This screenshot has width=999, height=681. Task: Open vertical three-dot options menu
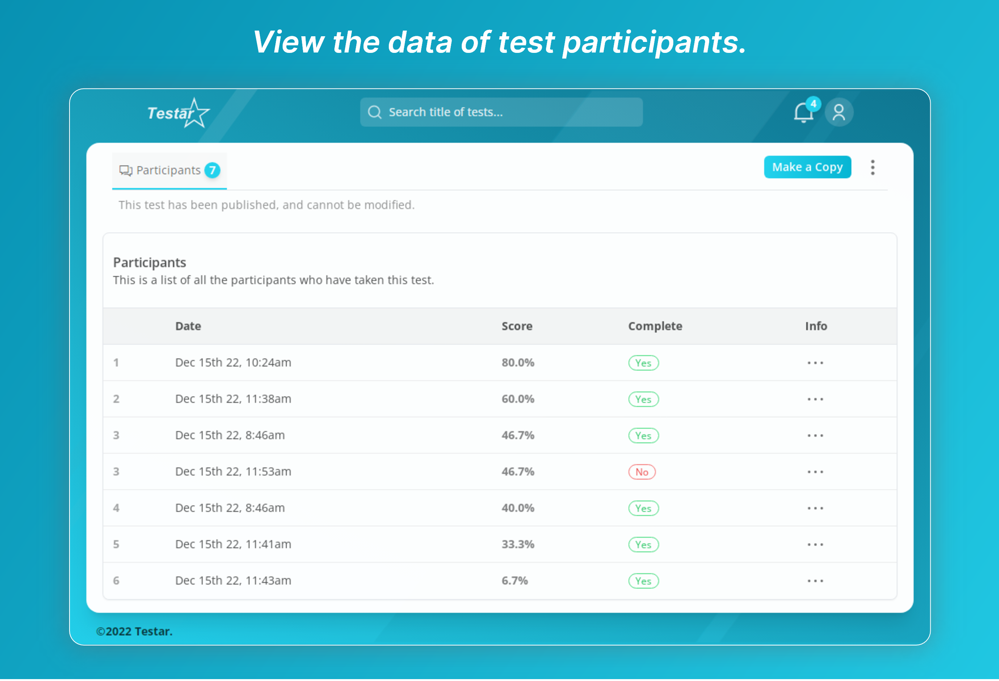click(872, 167)
